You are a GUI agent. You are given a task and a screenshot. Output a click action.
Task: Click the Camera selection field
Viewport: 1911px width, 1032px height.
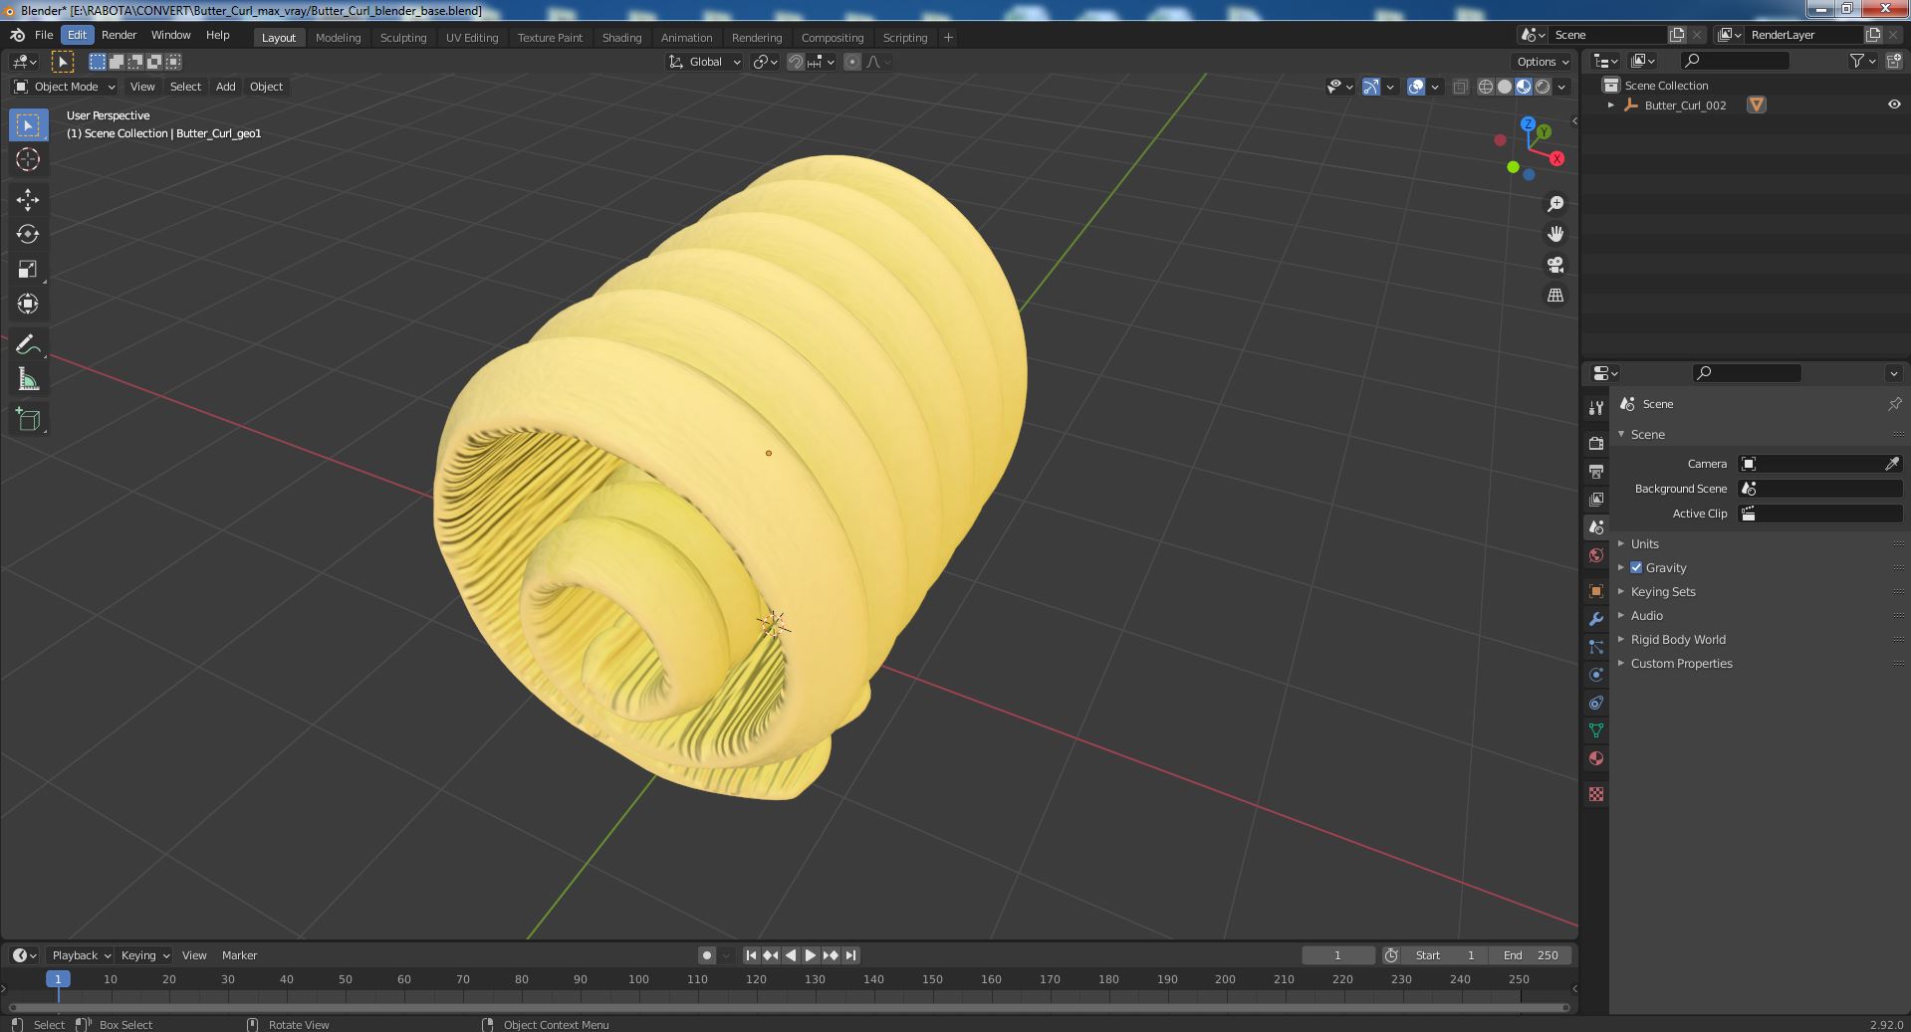(1819, 464)
